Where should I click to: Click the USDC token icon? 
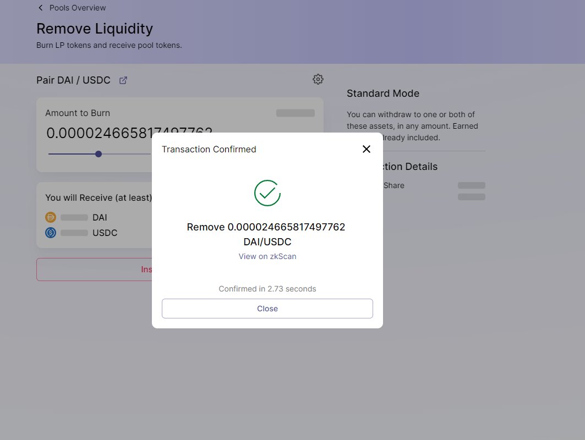(x=51, y=233)
